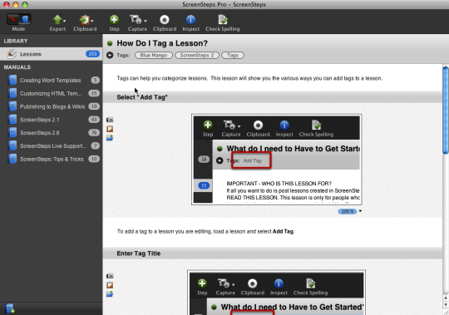Screen dimensions: 449x315
Task: Click the Tags tag pill
Action: 233,55
